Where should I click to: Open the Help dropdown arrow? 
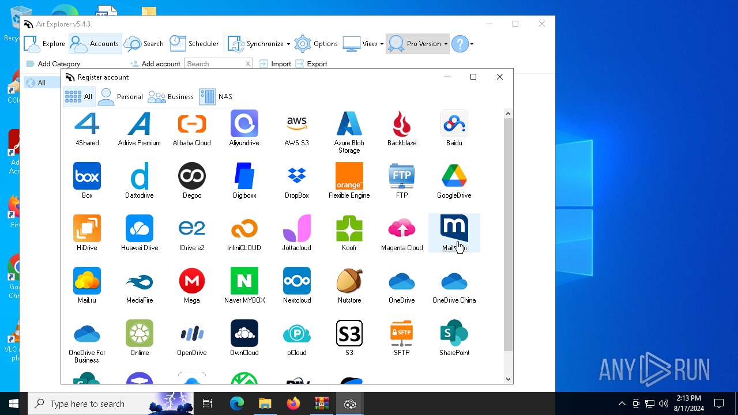pos(472,44)
